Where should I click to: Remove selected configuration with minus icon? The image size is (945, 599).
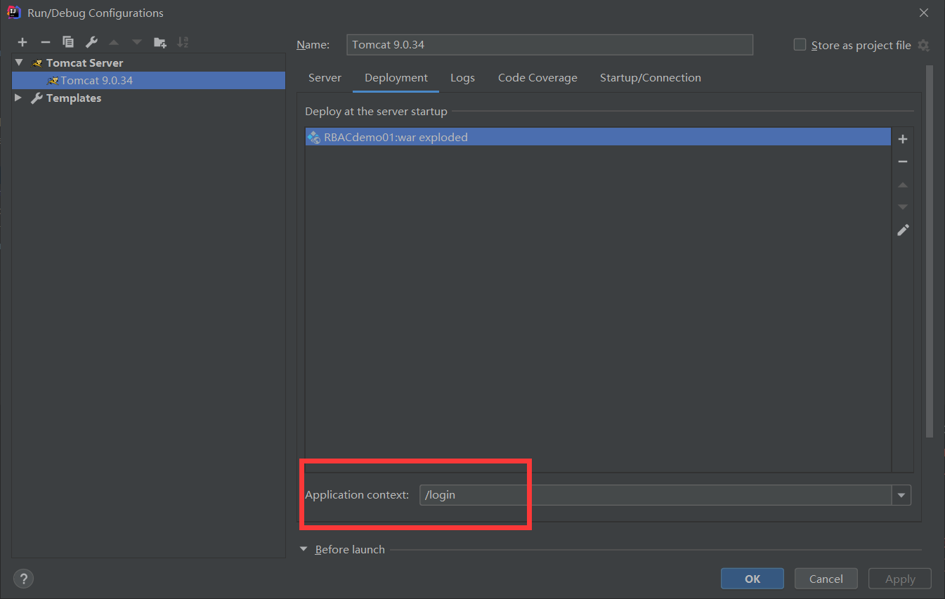point(45,42)
